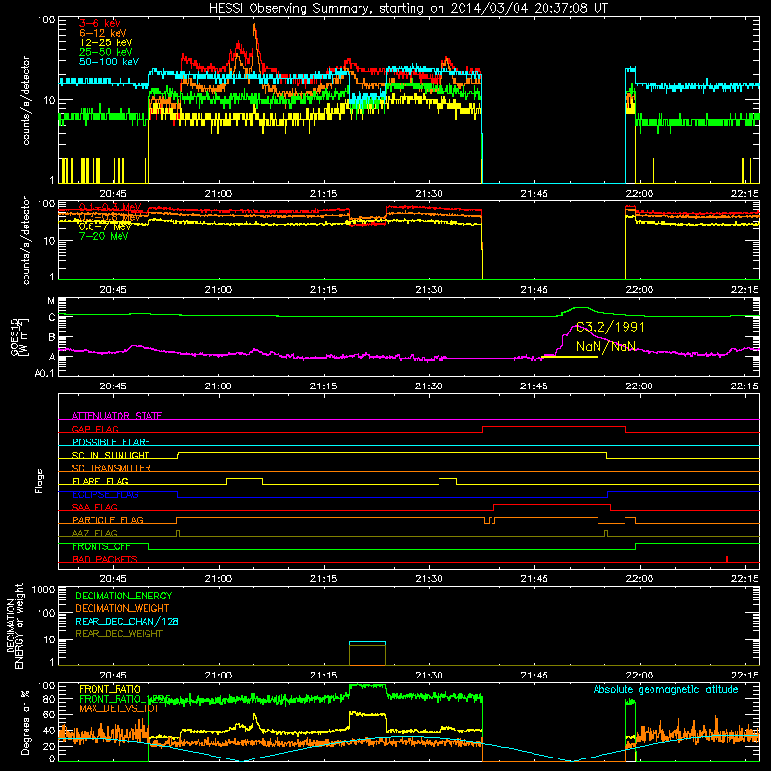Click the GOES15 axis label
The height and width of the screenshot is (771, 771).
(16, 336)
